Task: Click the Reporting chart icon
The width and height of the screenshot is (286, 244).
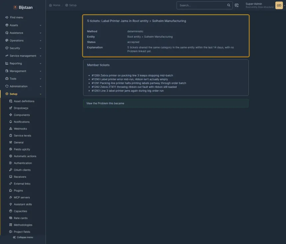Action: tap(7, 63)
